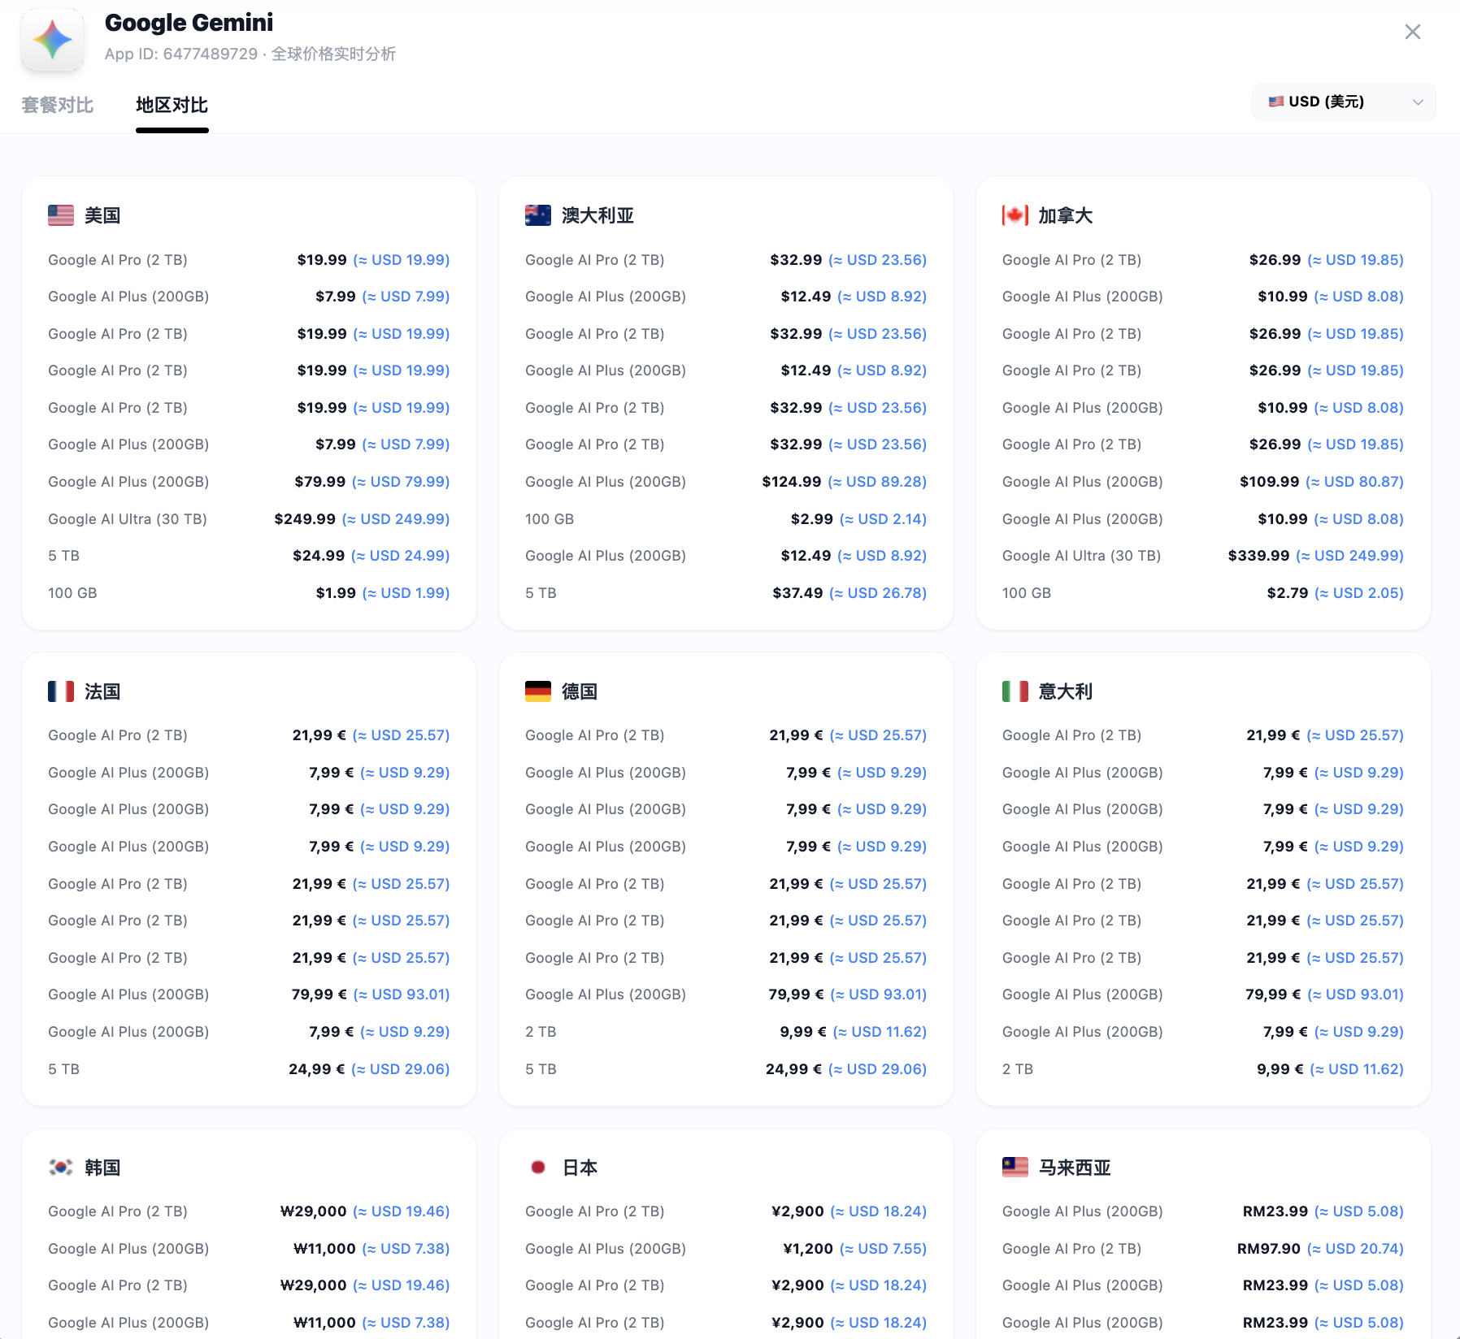This screenshot has height=1339, width=1460.
Task: Switch to the 套餐对比 tab
Action: pos(57,105)
